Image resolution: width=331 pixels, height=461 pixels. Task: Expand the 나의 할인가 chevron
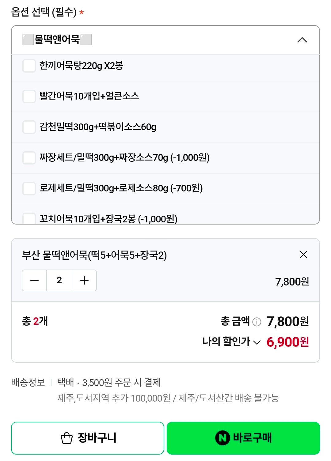257,342
